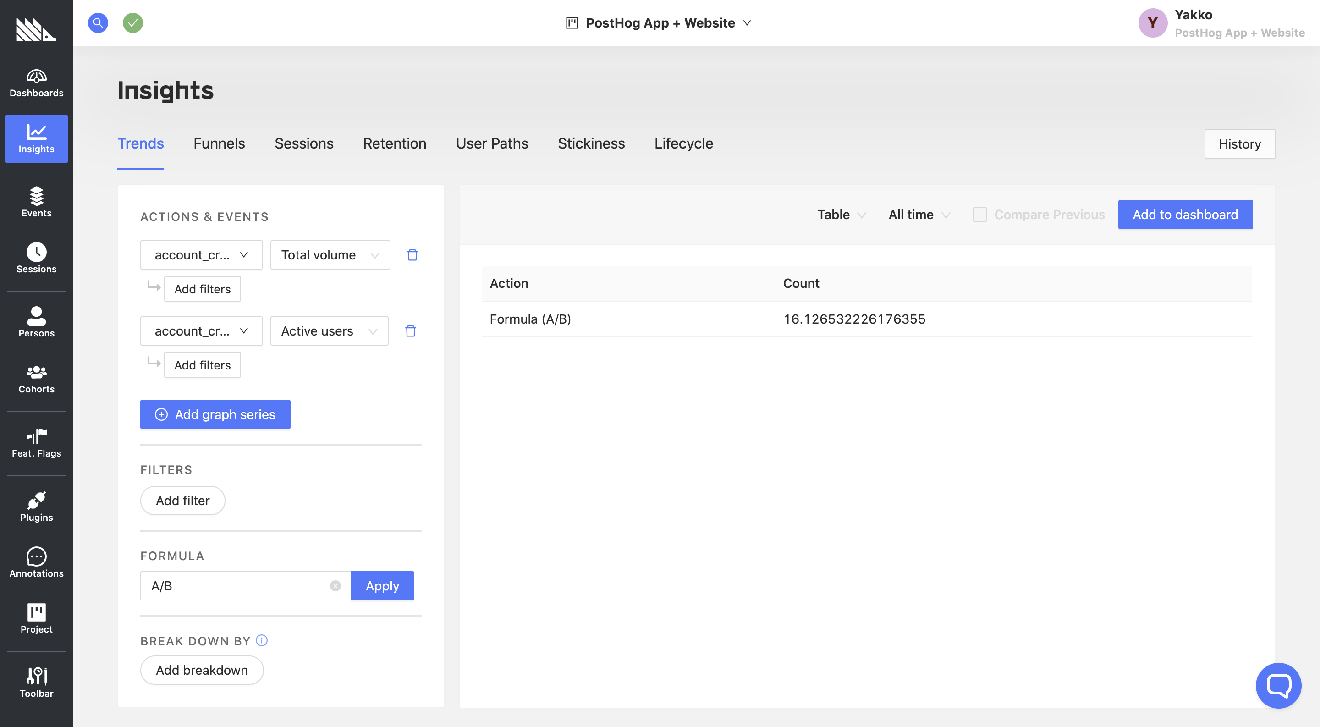Open the Cohorts sidebar section

pyautogui.click(x=36, y=379)
